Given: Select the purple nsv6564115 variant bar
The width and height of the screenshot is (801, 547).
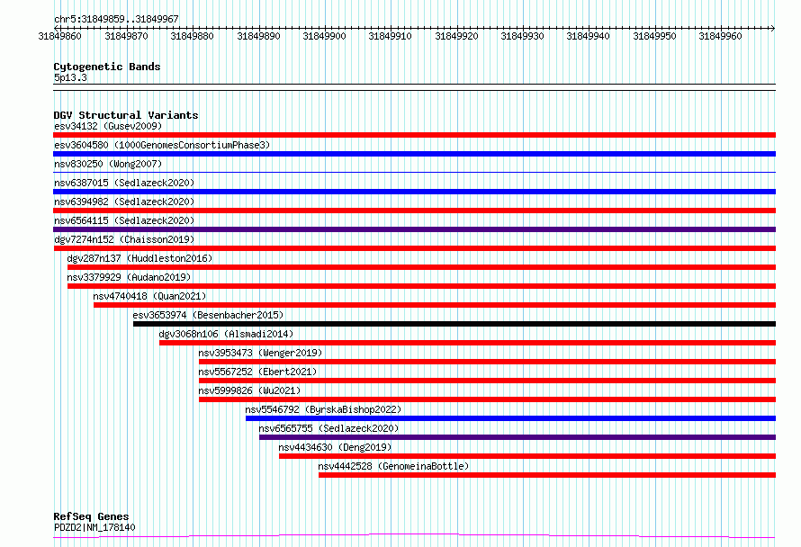Looking at the screenshot, I should (414, 229).
